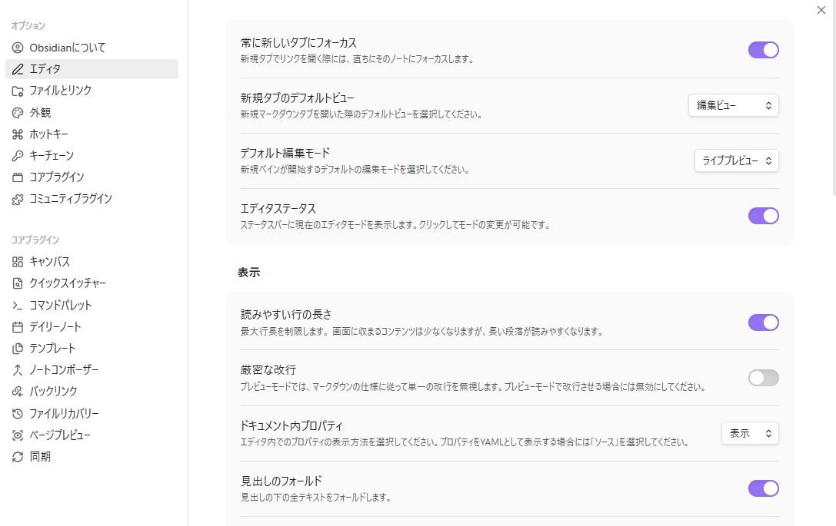The height and width of the screenshot is (526, 836).
Task: Enable the 厳密な改行 toggle
Action: (x=763, y=378)
